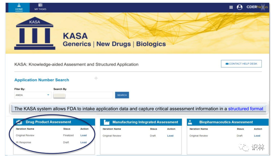Click the CONTACT HELP DESK button
The width and height of the screenshot is (273, 159).
point(241,63)
